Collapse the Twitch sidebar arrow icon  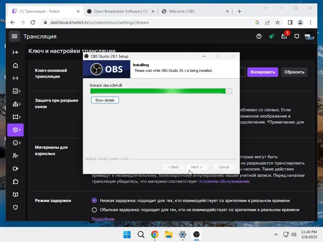point(15,52)
